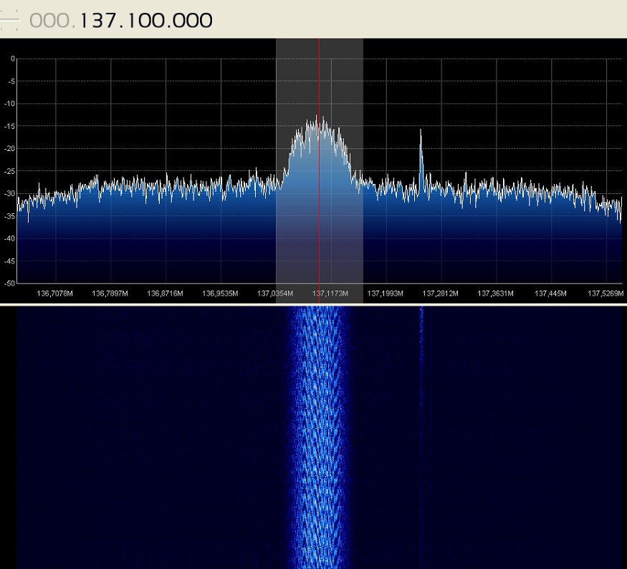Click the -45 dB scale label
627x569 pixels.
(9, 261)
